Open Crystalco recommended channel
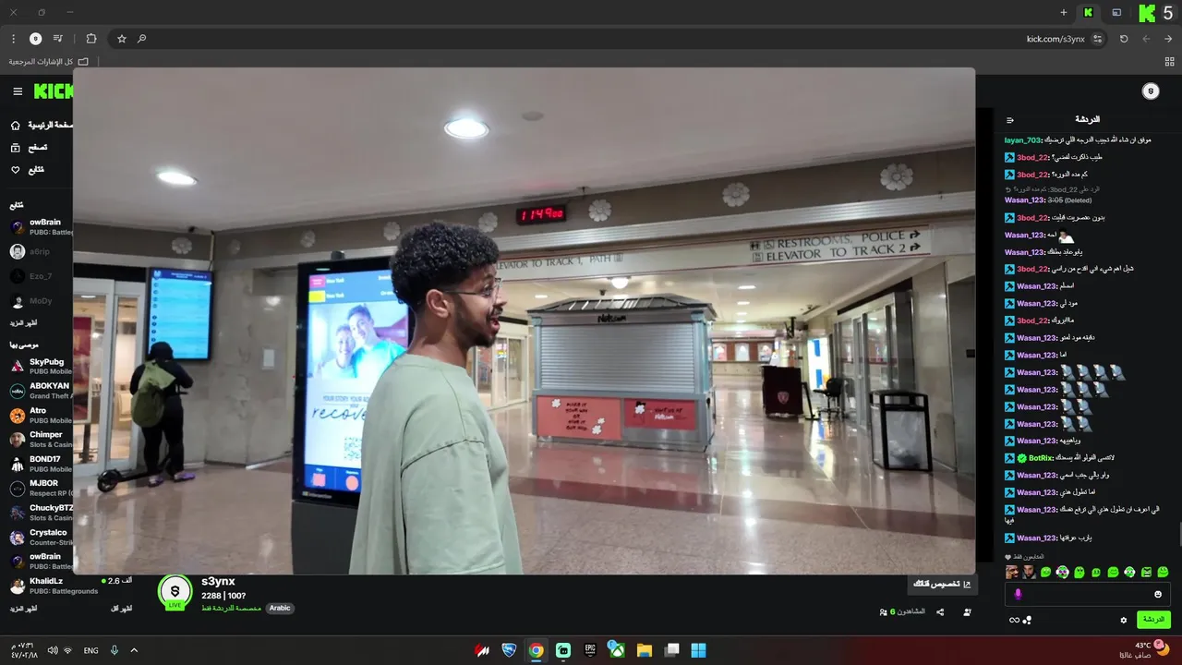Screen dimensions: 1182x665 pos(40,537)
